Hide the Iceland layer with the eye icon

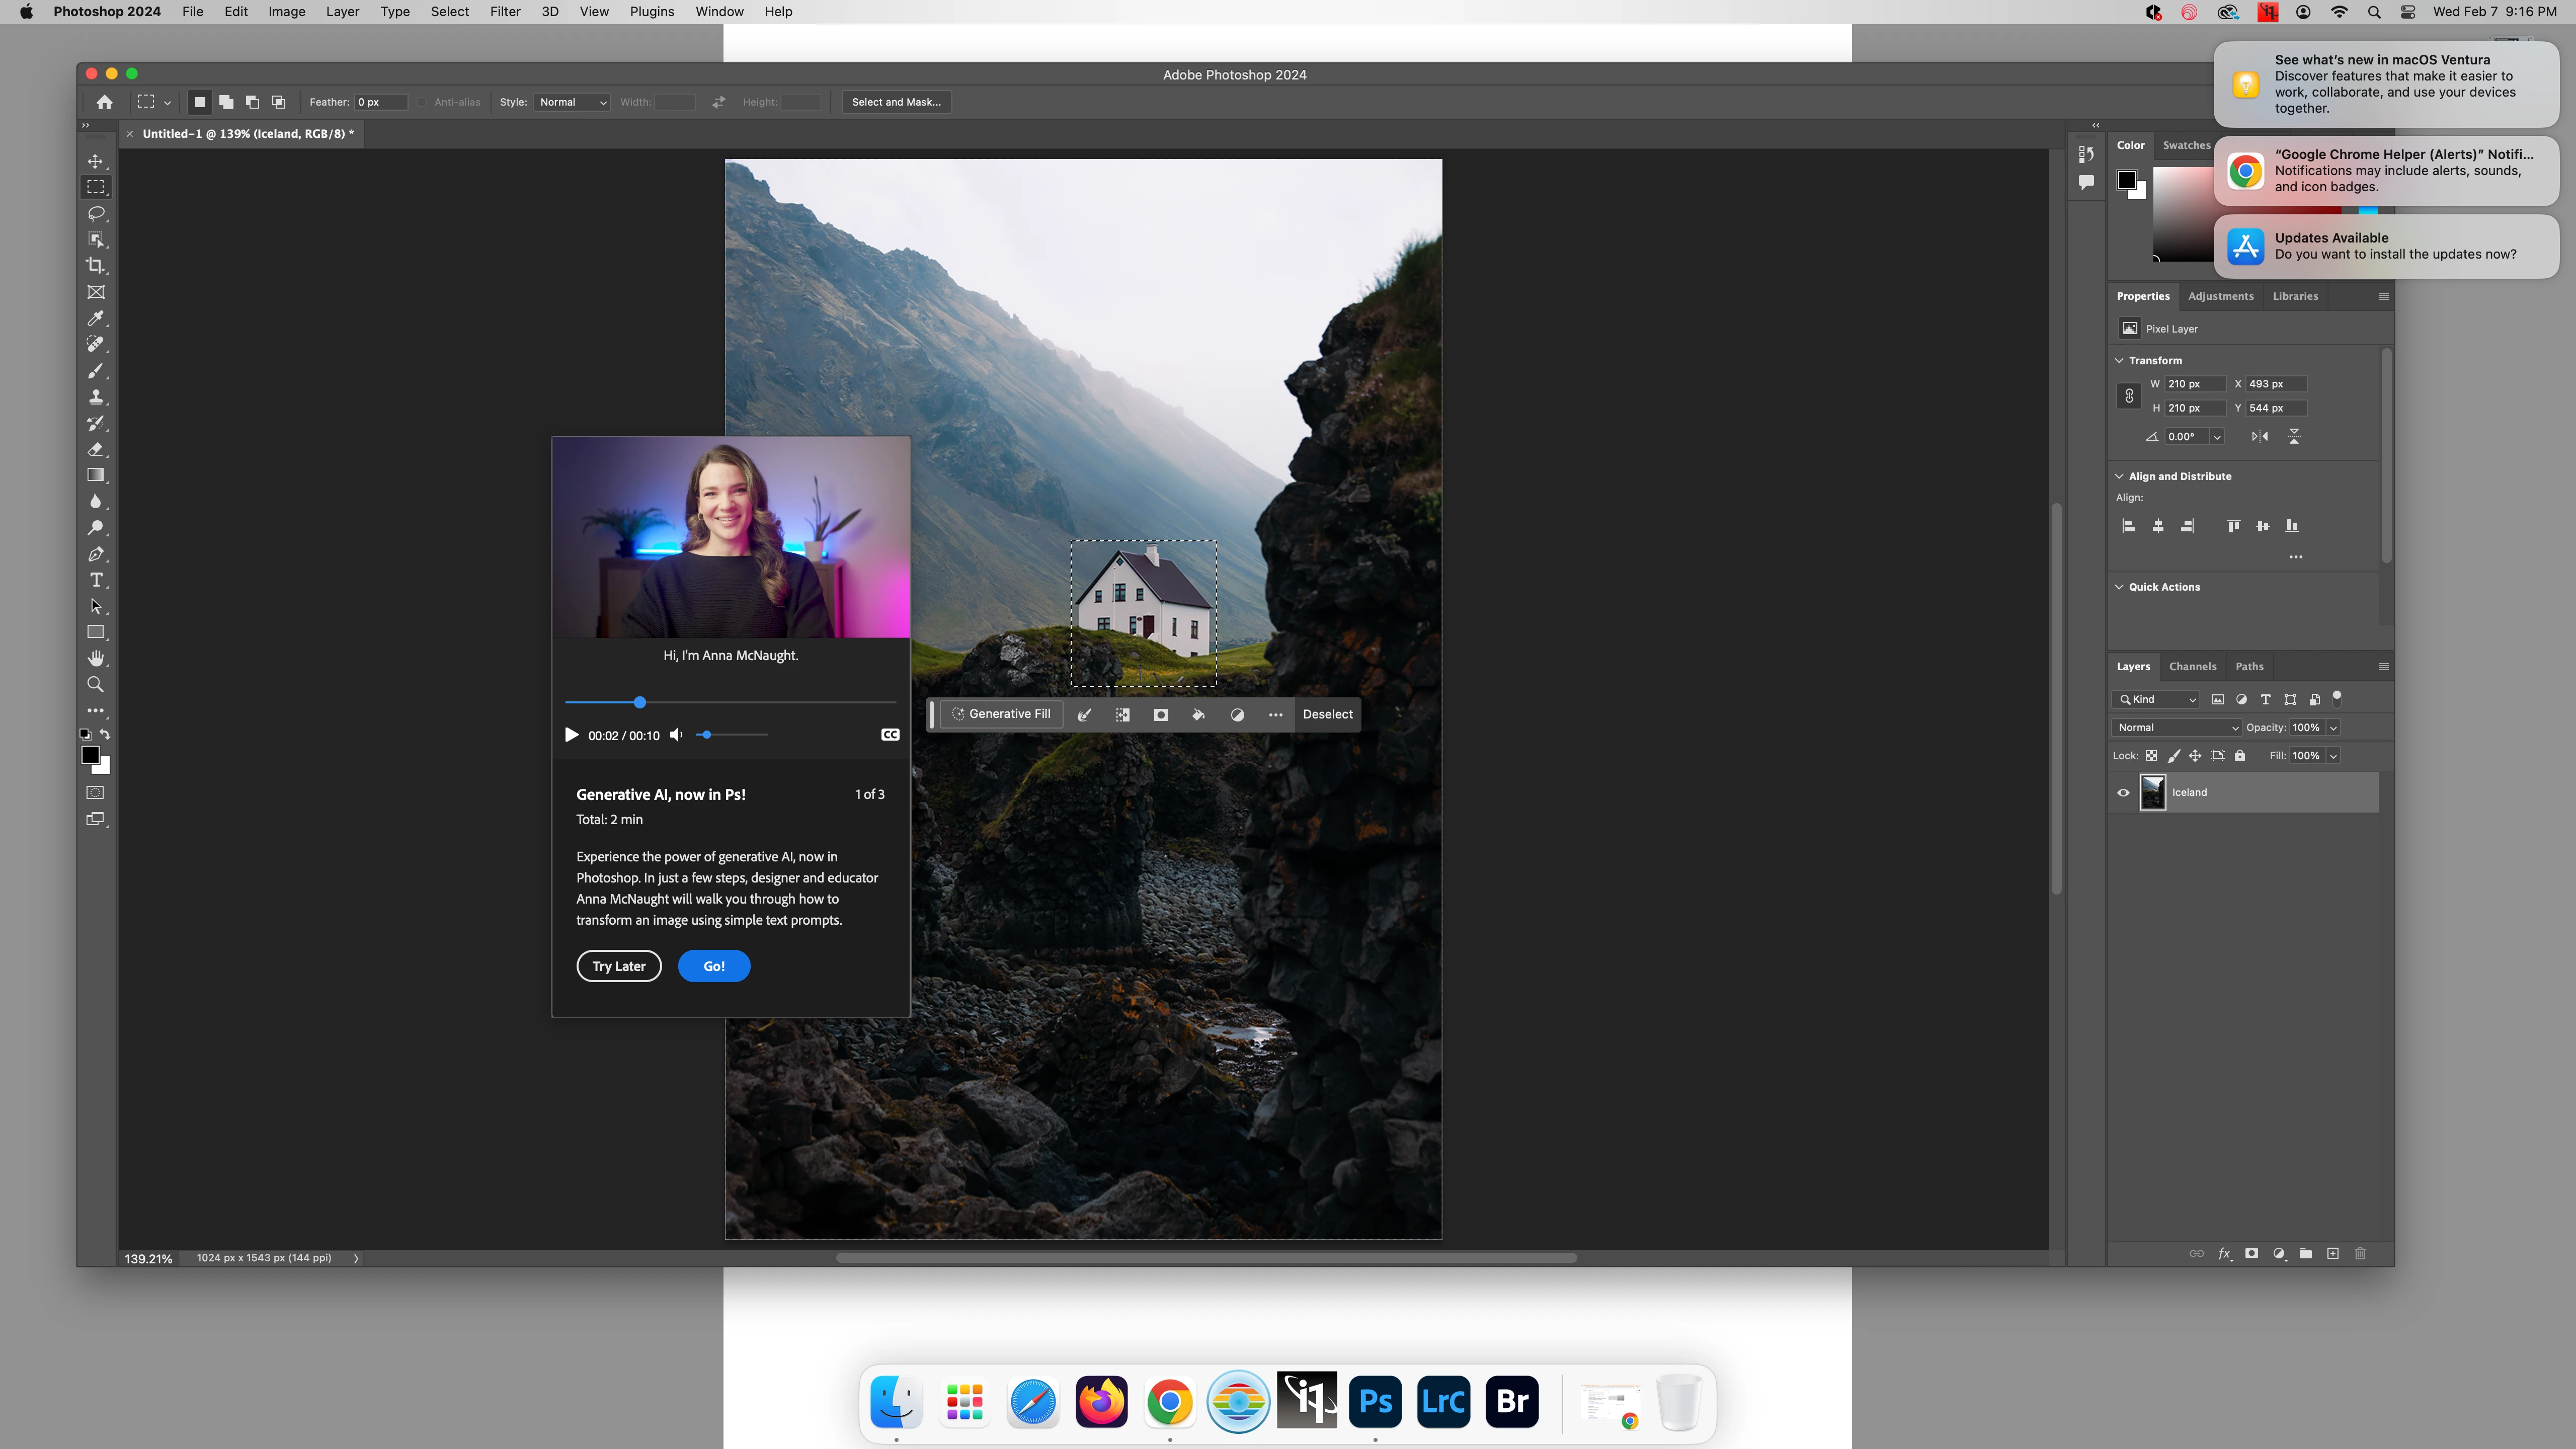coord(2123,792)
